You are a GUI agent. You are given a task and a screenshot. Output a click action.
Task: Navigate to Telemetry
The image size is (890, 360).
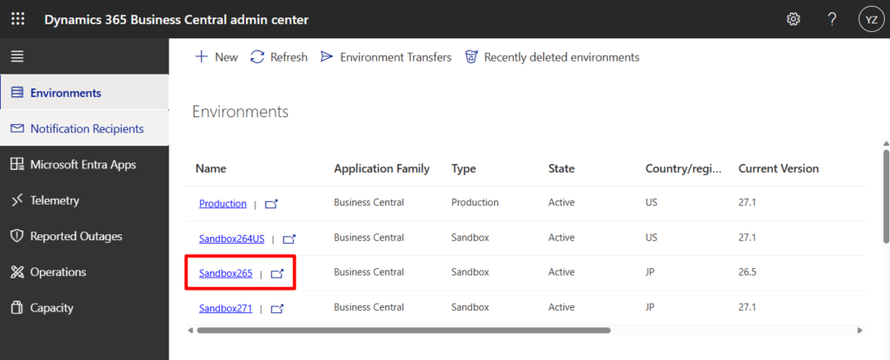[x=54, y=200]
